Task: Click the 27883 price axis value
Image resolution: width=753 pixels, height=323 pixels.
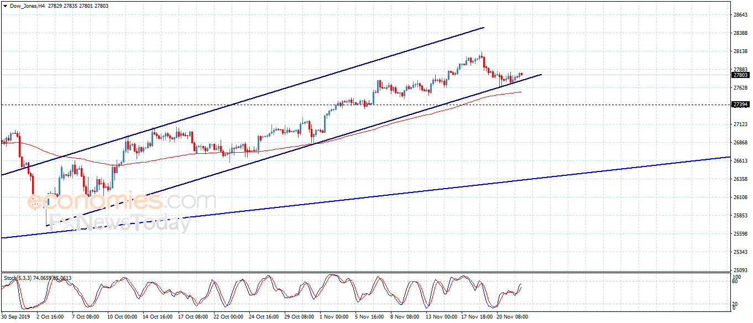Action: (741, 70)
